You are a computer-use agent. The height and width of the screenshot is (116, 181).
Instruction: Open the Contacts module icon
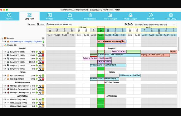pyautogui.click(x=50, y=15)
